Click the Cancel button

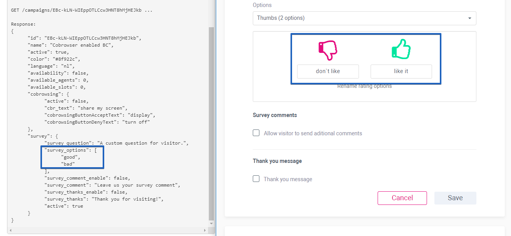402,198
